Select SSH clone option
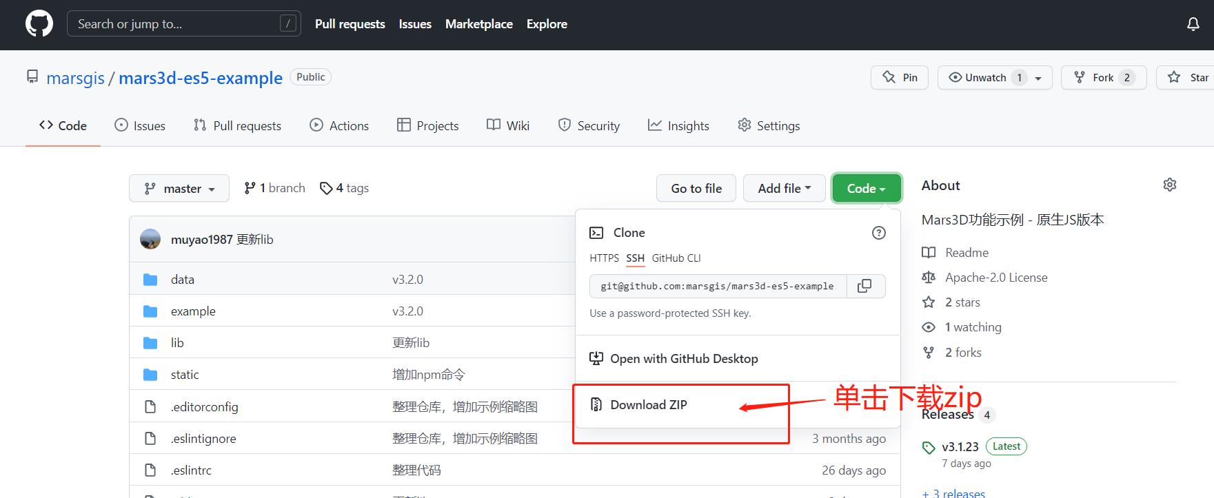 [x=636, y=258]
